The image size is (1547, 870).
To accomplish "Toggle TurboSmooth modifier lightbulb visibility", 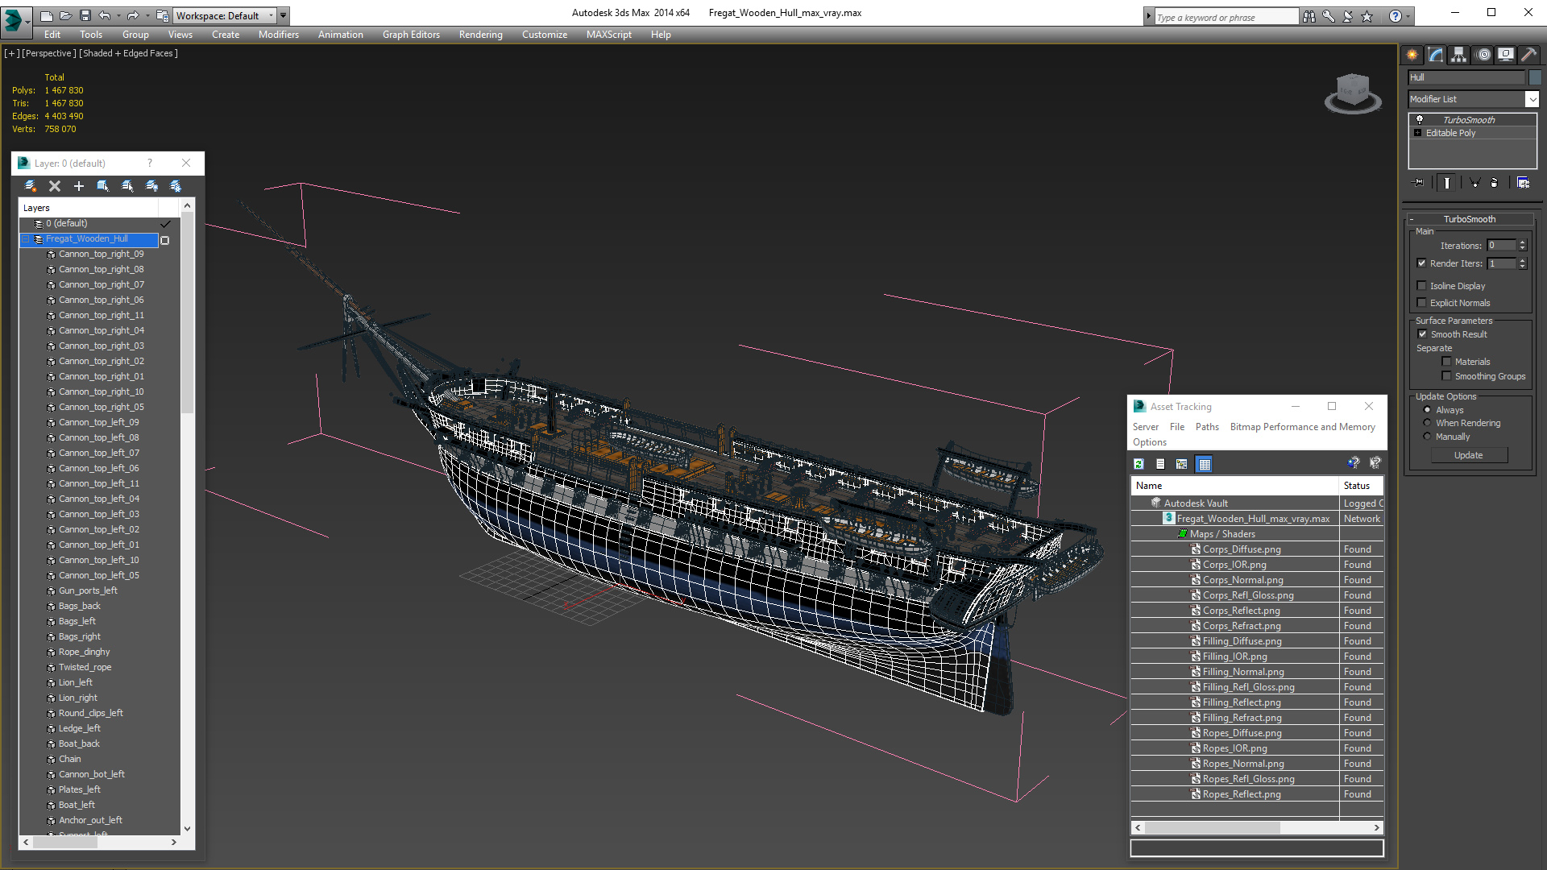I will tap(1420, 119).
